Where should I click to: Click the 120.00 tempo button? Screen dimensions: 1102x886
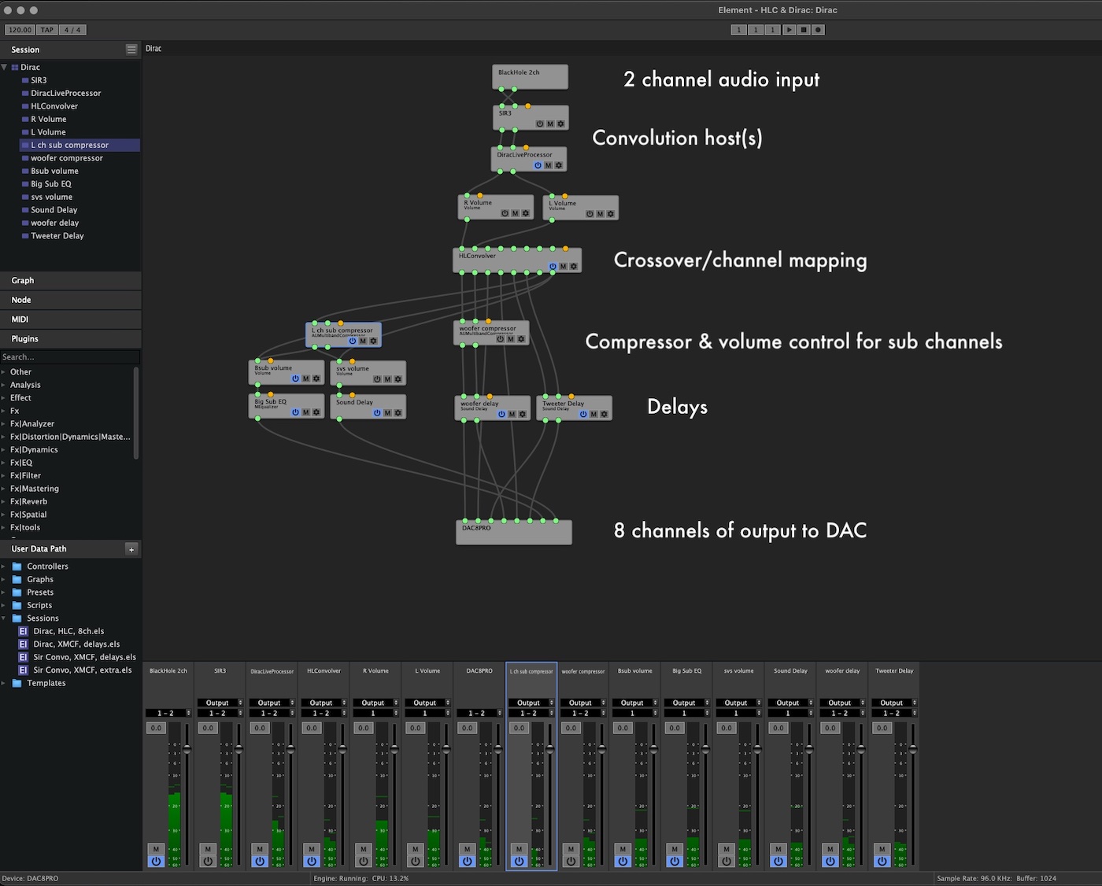(20, 30)
